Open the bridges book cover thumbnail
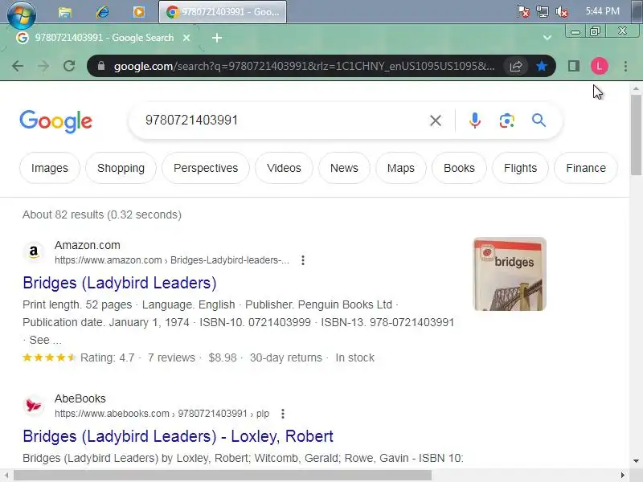This screenshot has width=643, height=482. tap(510, 274)
